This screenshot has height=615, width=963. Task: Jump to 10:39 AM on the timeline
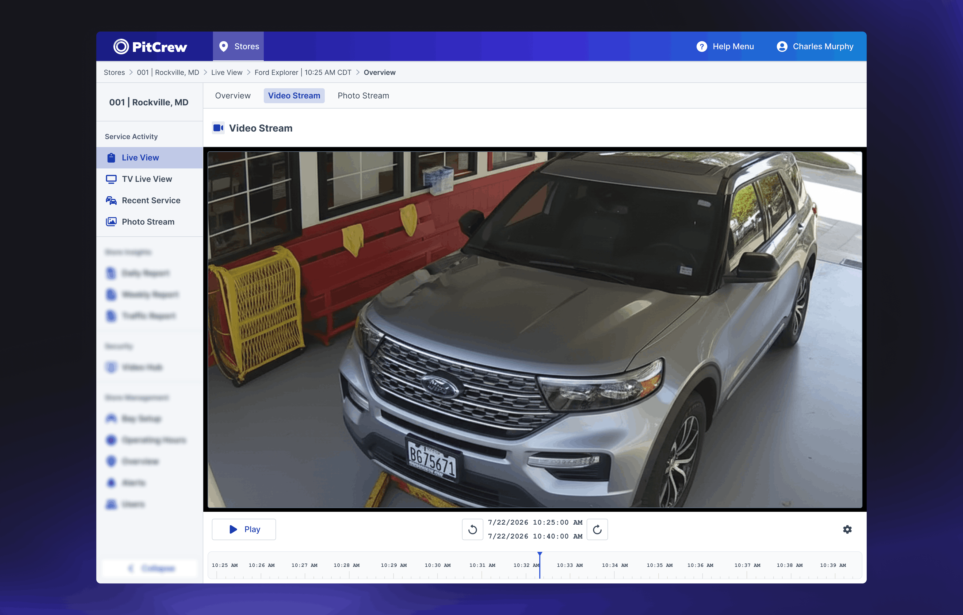pos(833,566)
